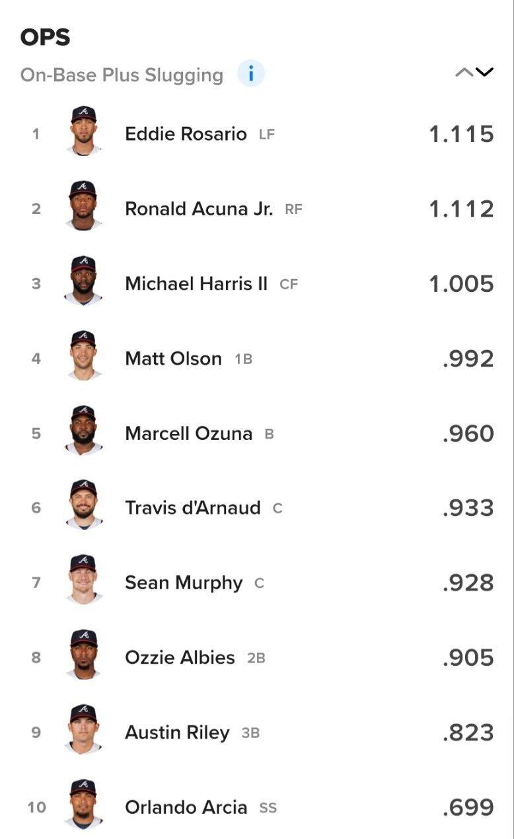Select the Matt Olson player name
Viewport: 514px width, 839px height.
coord(173,359)
